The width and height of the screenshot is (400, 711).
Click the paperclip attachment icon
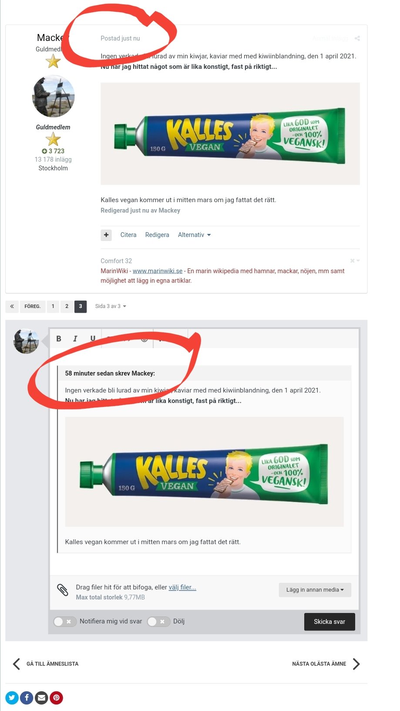63,590
